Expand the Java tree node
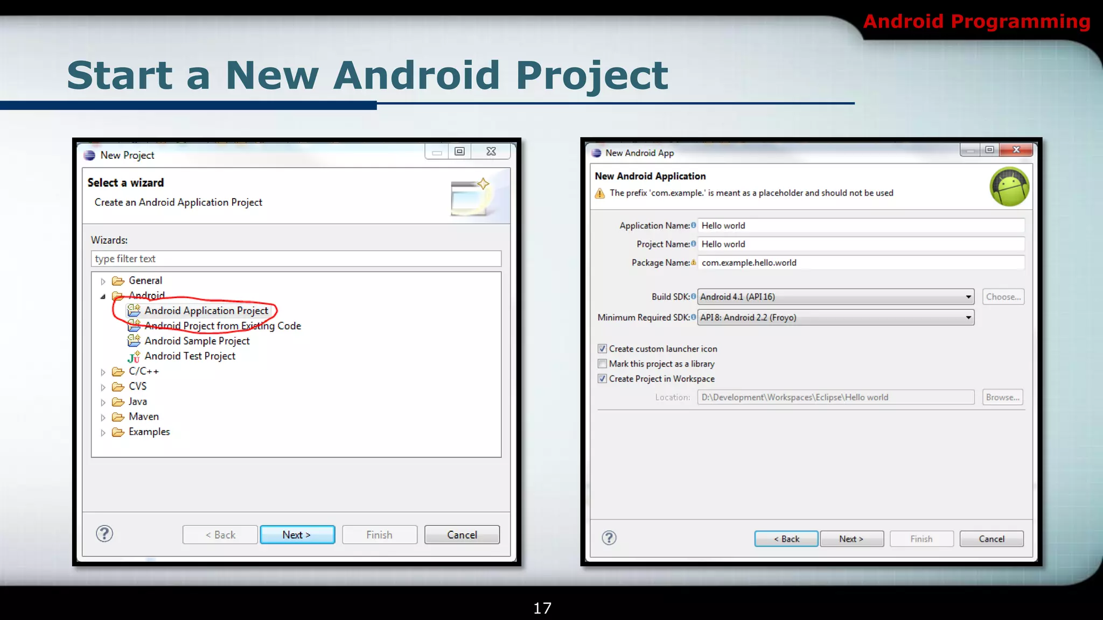This screenshot has height=620, width=1103. click(x=103, y=403)
